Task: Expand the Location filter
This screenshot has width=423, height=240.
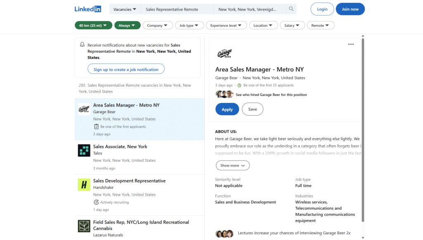Action: pos(263,25)
